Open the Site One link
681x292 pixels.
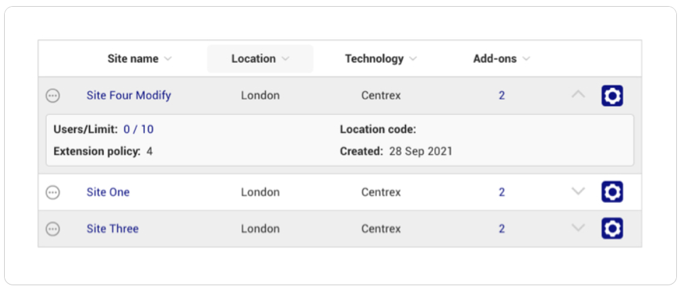pyautogui.click(x=108, y=192)
